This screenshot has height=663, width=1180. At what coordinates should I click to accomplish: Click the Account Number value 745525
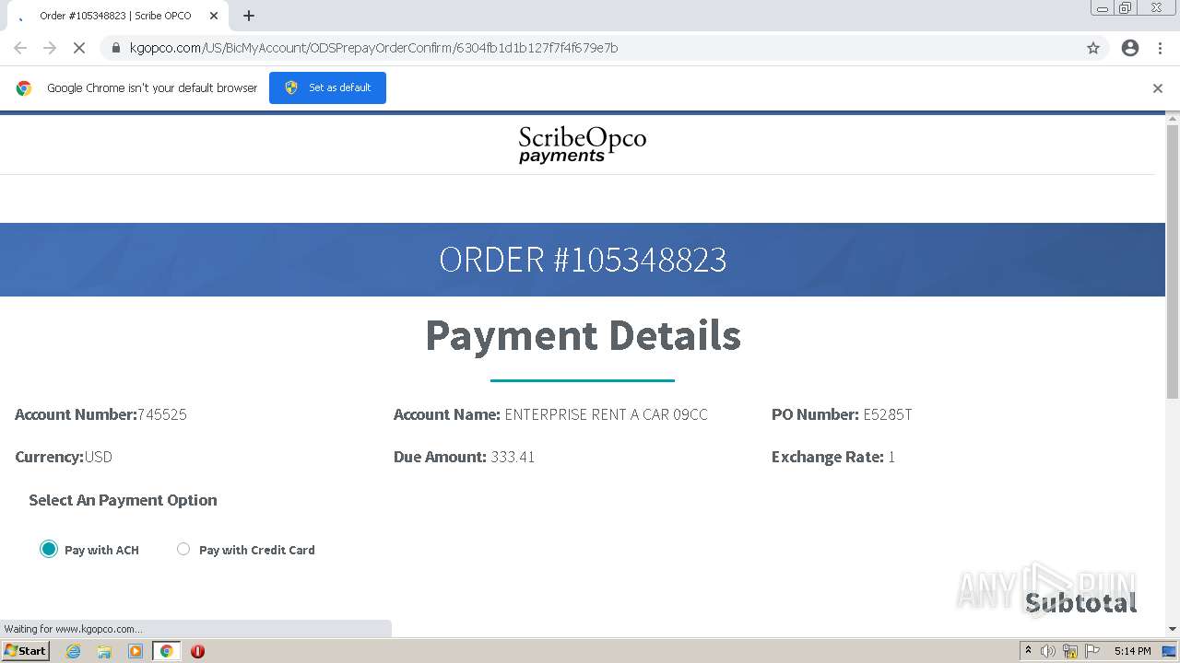pyautogui.click(x=162, y=414)
